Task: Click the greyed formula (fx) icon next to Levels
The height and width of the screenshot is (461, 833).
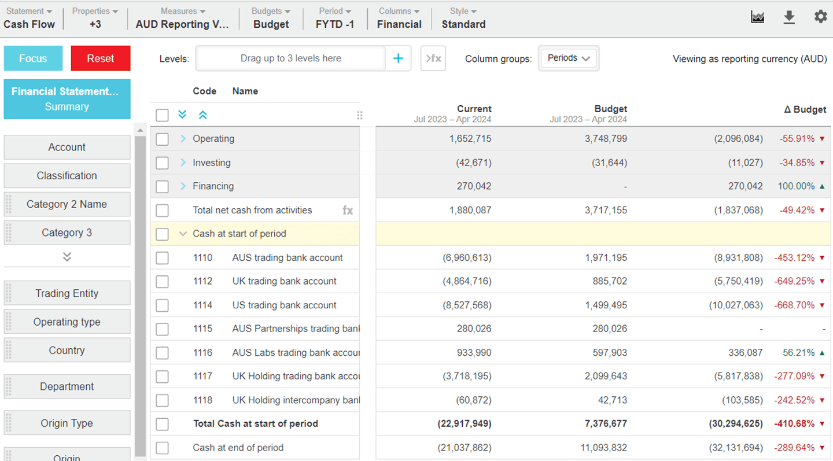Action: click(433, 58)
